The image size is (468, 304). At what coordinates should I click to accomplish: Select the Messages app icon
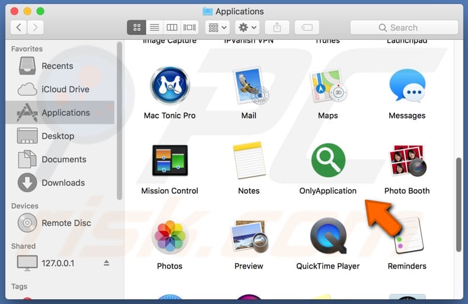(408, 86)
